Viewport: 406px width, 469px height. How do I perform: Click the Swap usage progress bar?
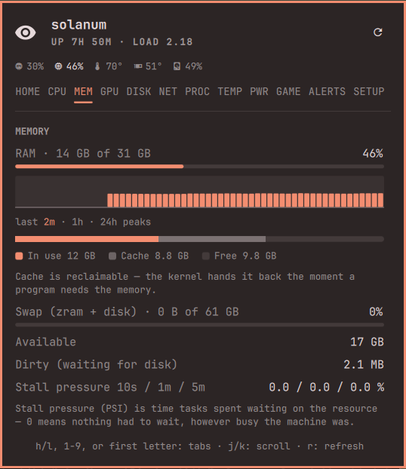pos(199,325)
